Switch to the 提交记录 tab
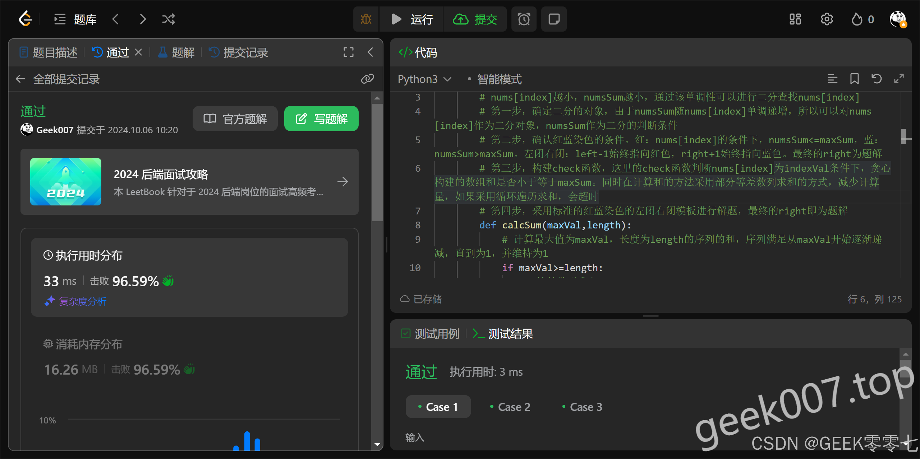 click(239, 52)
